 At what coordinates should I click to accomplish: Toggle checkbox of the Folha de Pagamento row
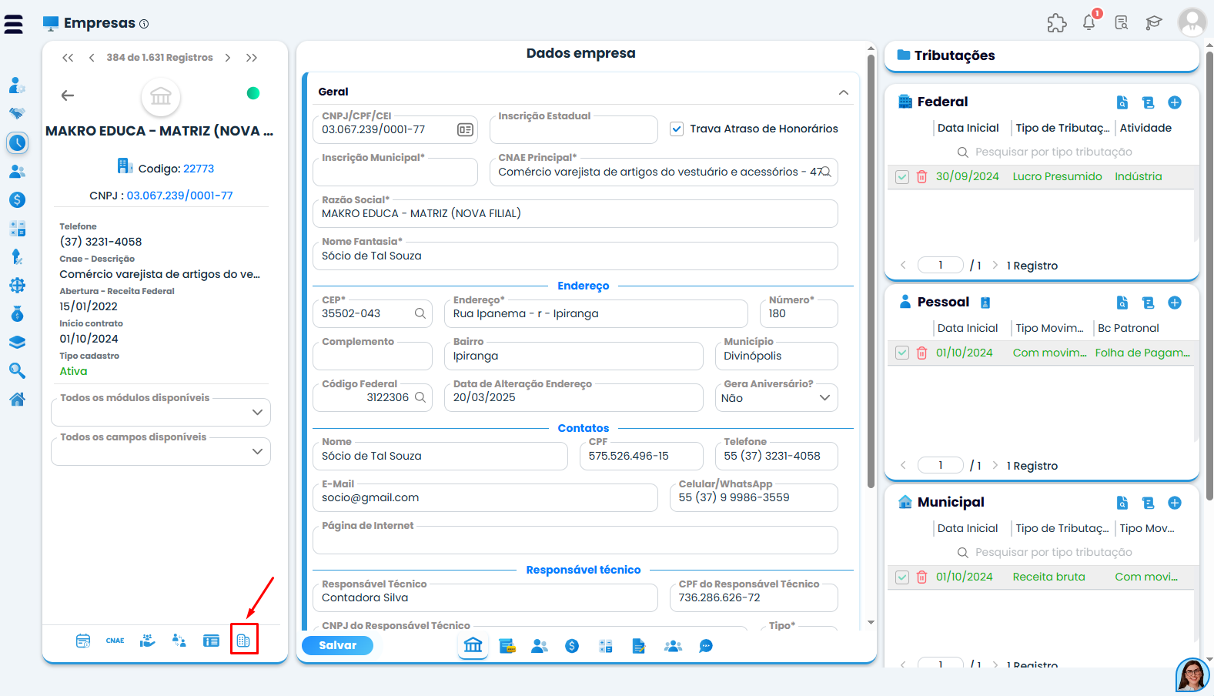point(902,353)
